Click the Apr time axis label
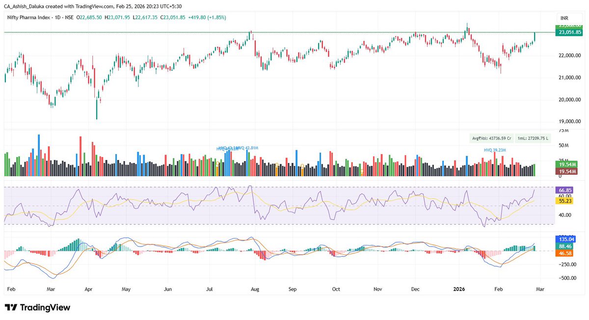589x320 pixels. (88, 290)
